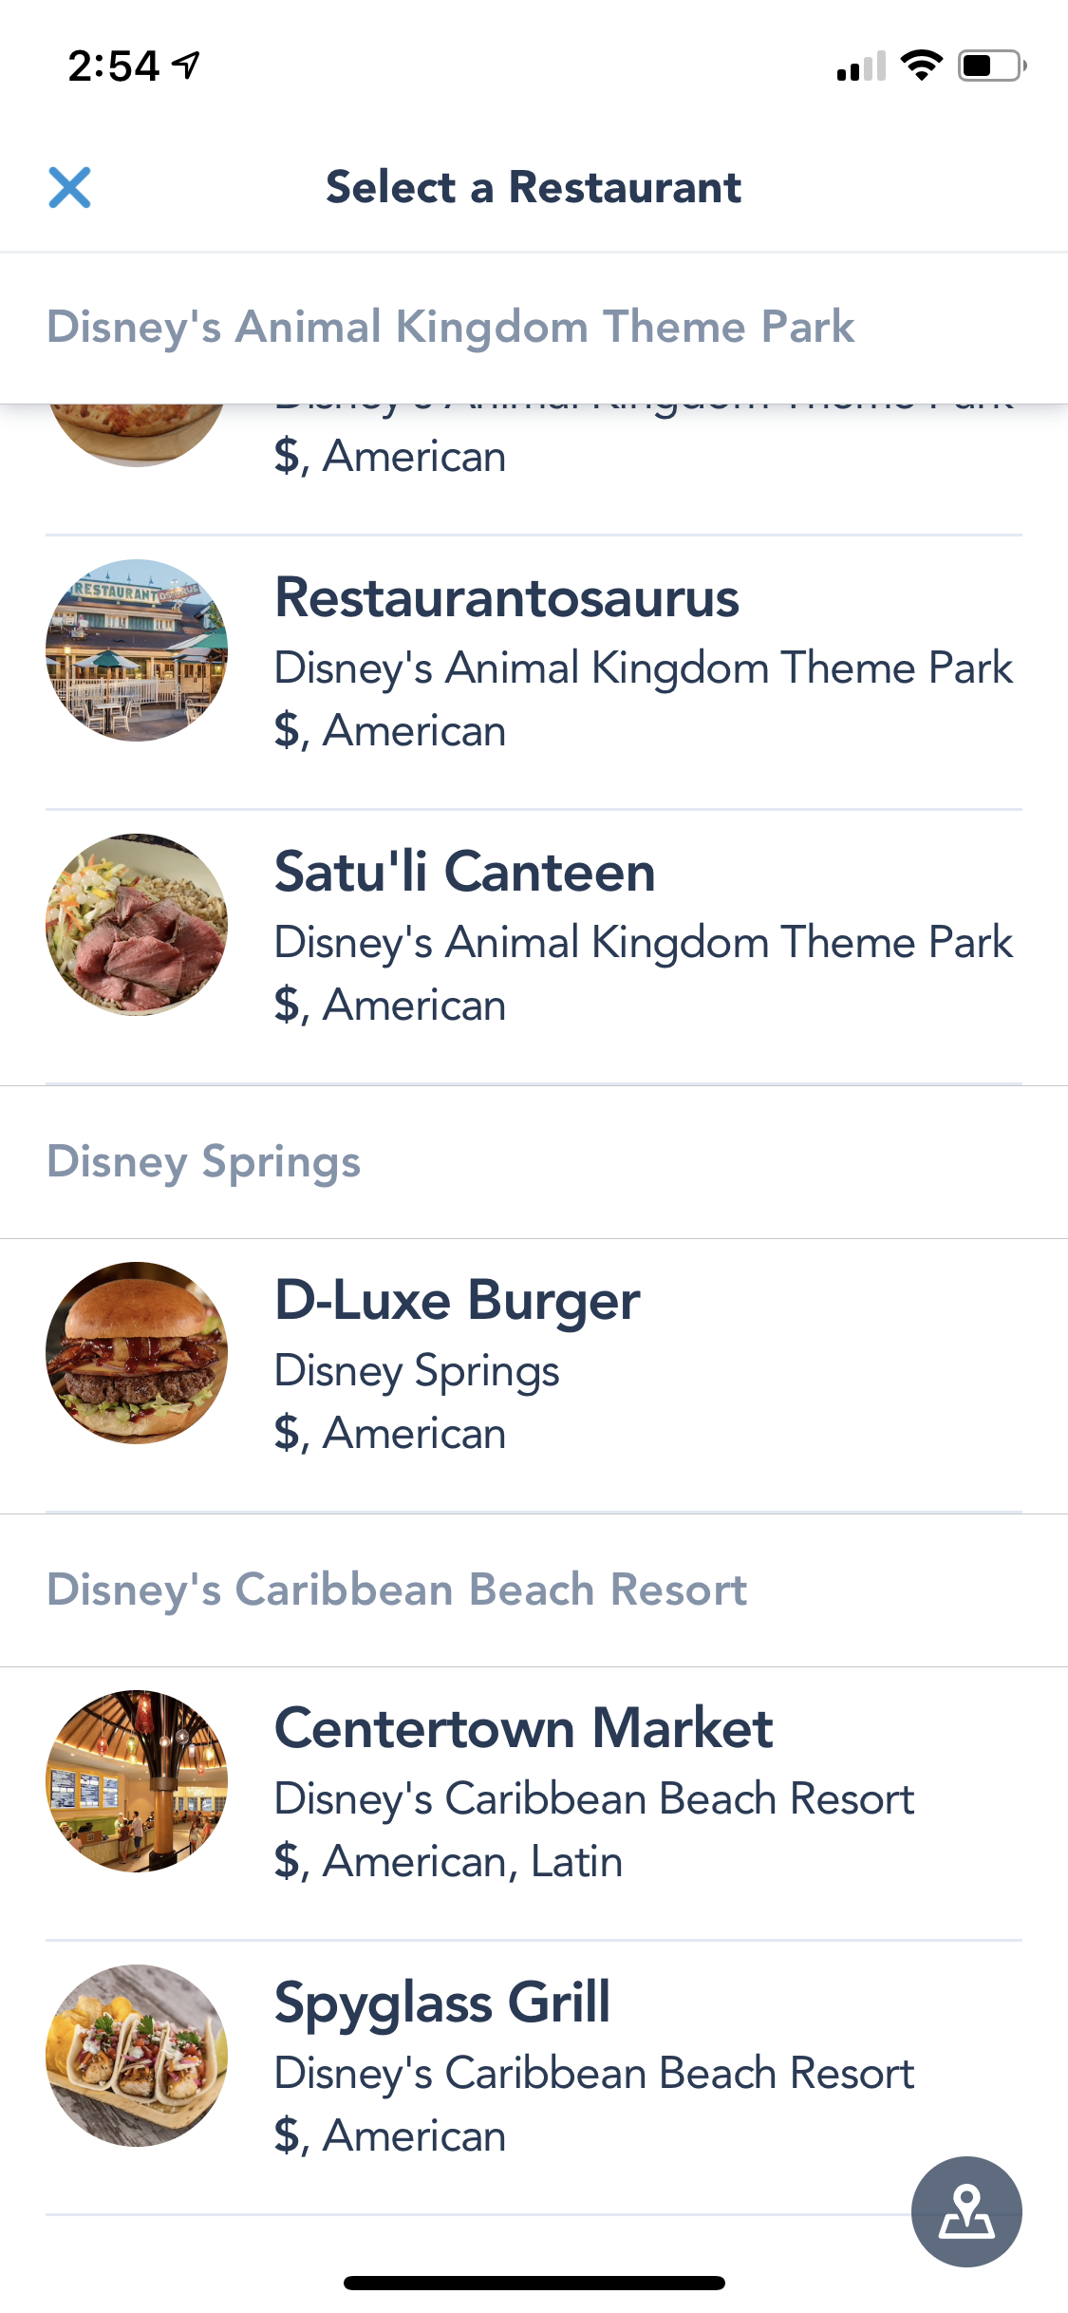Tap the Disney Springs section header
Image resolution: width=1068 pixels, height=2313 pixels.
(204, 1162)
